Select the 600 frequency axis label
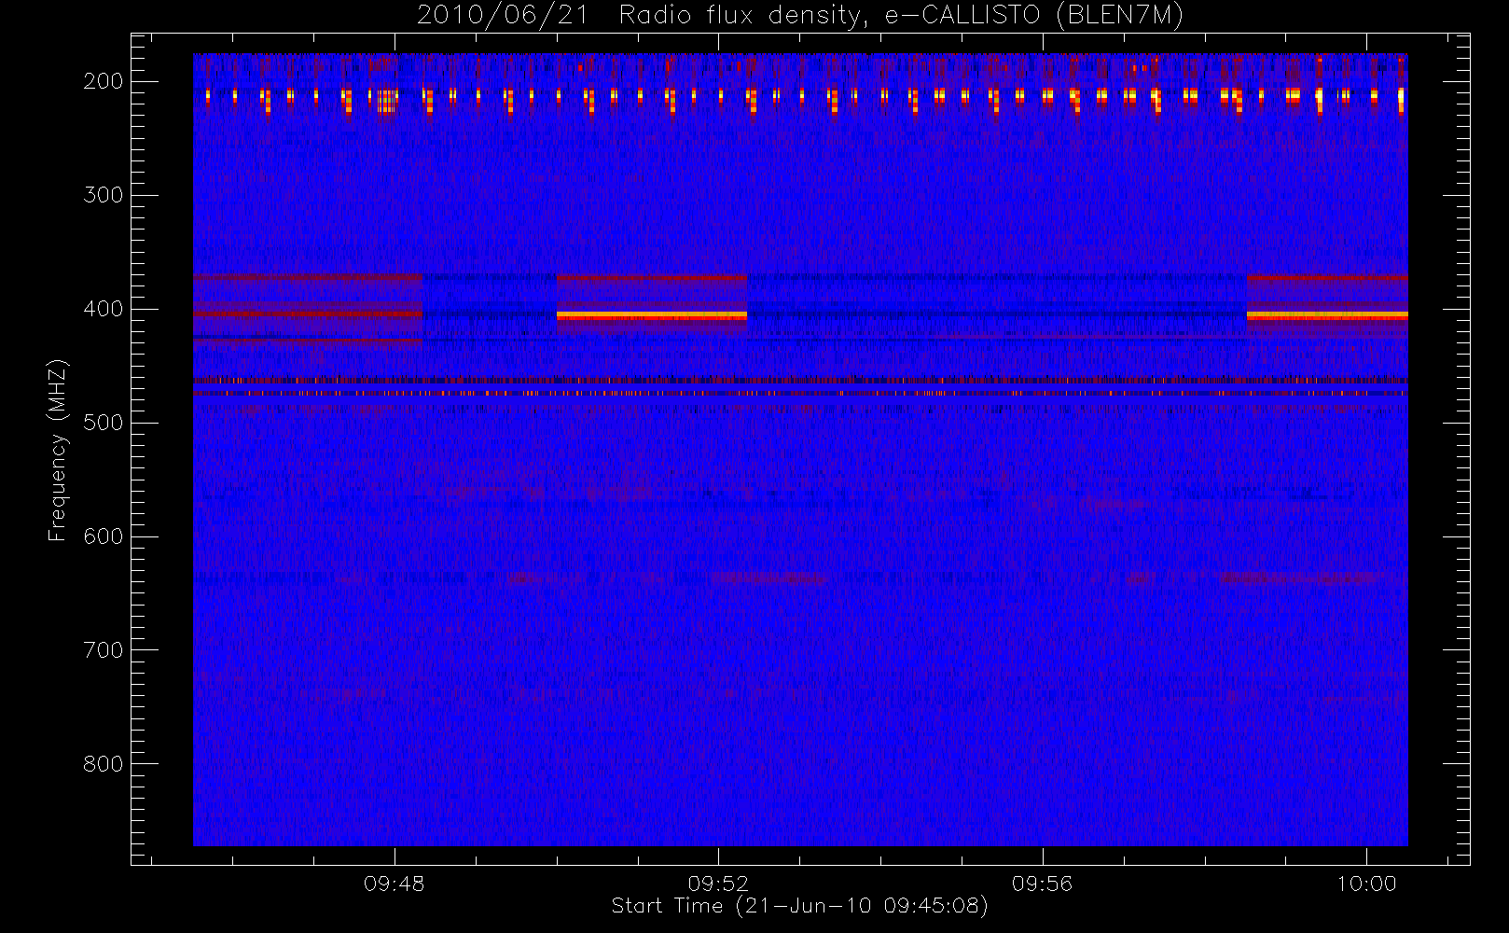 pos(103,536)
